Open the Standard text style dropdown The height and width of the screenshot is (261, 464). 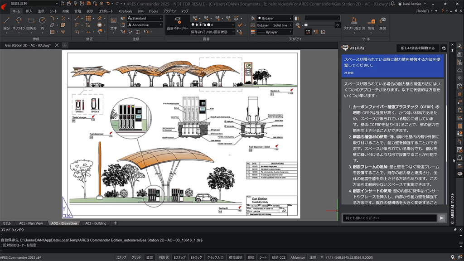pyautogui.click(x=144, y=19)
